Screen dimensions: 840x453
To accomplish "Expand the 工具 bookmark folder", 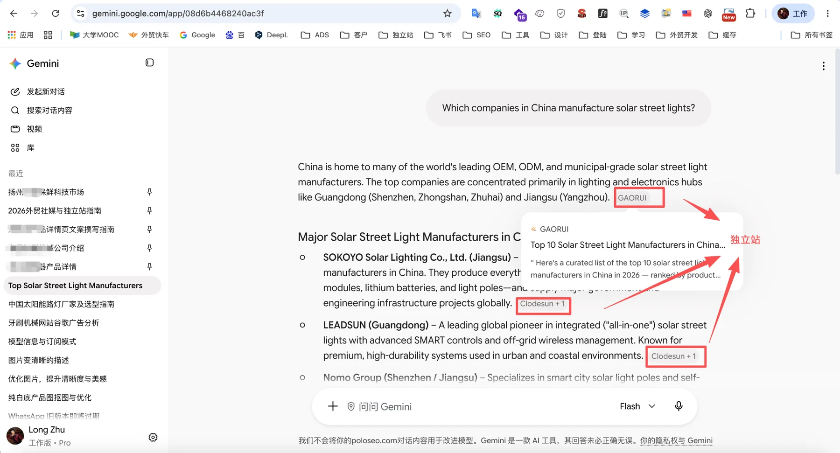I will click(x=516, y=35).
